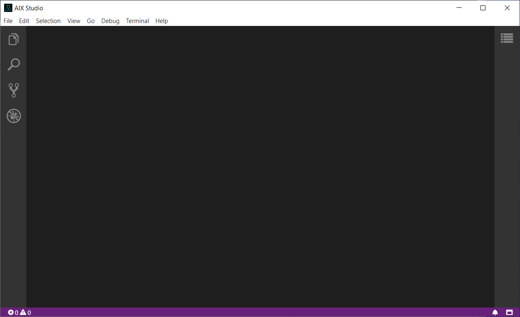The width and height of the screenshot is (520, 317).
Task: Open the Selection menu
Action: pos(48,21)
